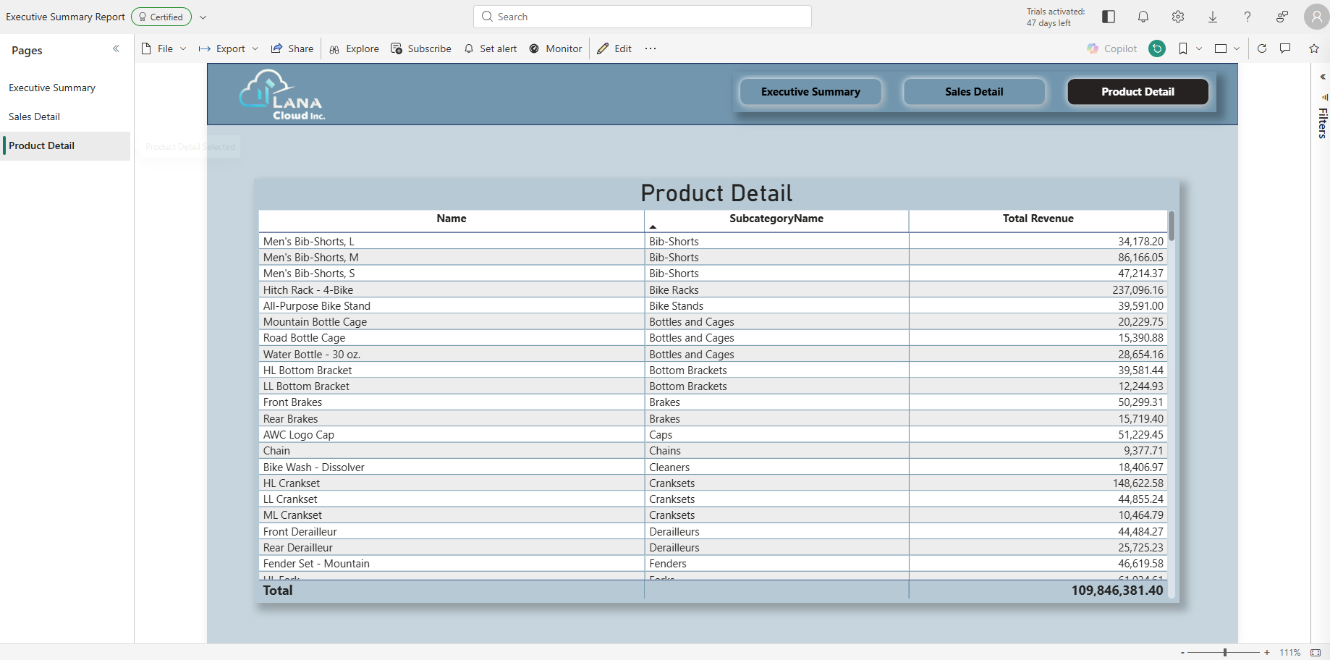Adjust the zoom slider handle

[1225, 652]
